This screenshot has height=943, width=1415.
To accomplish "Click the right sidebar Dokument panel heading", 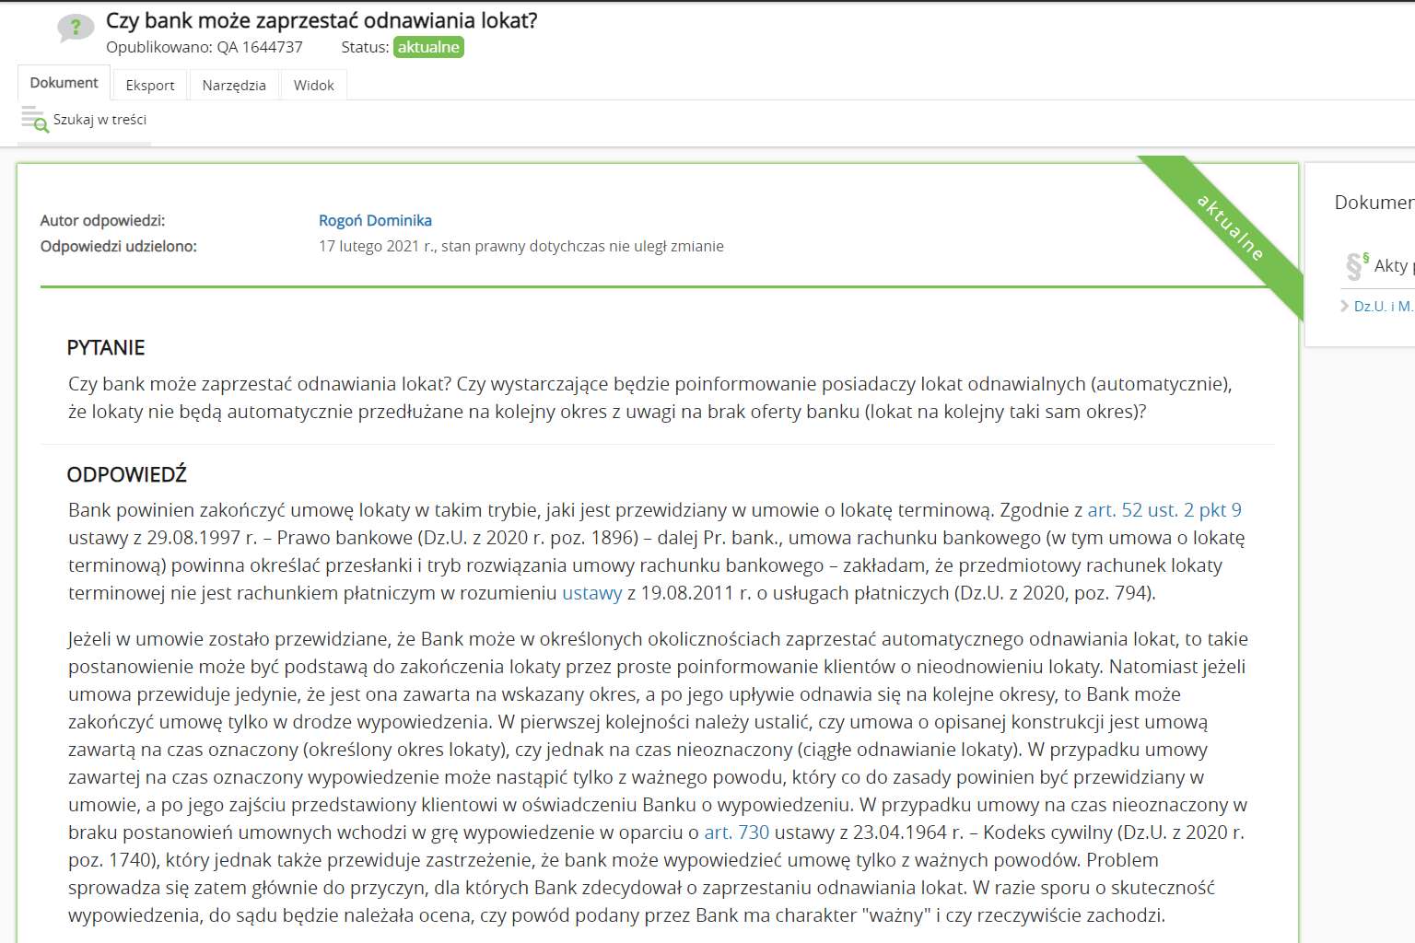I will click(x=1373, y=203).
